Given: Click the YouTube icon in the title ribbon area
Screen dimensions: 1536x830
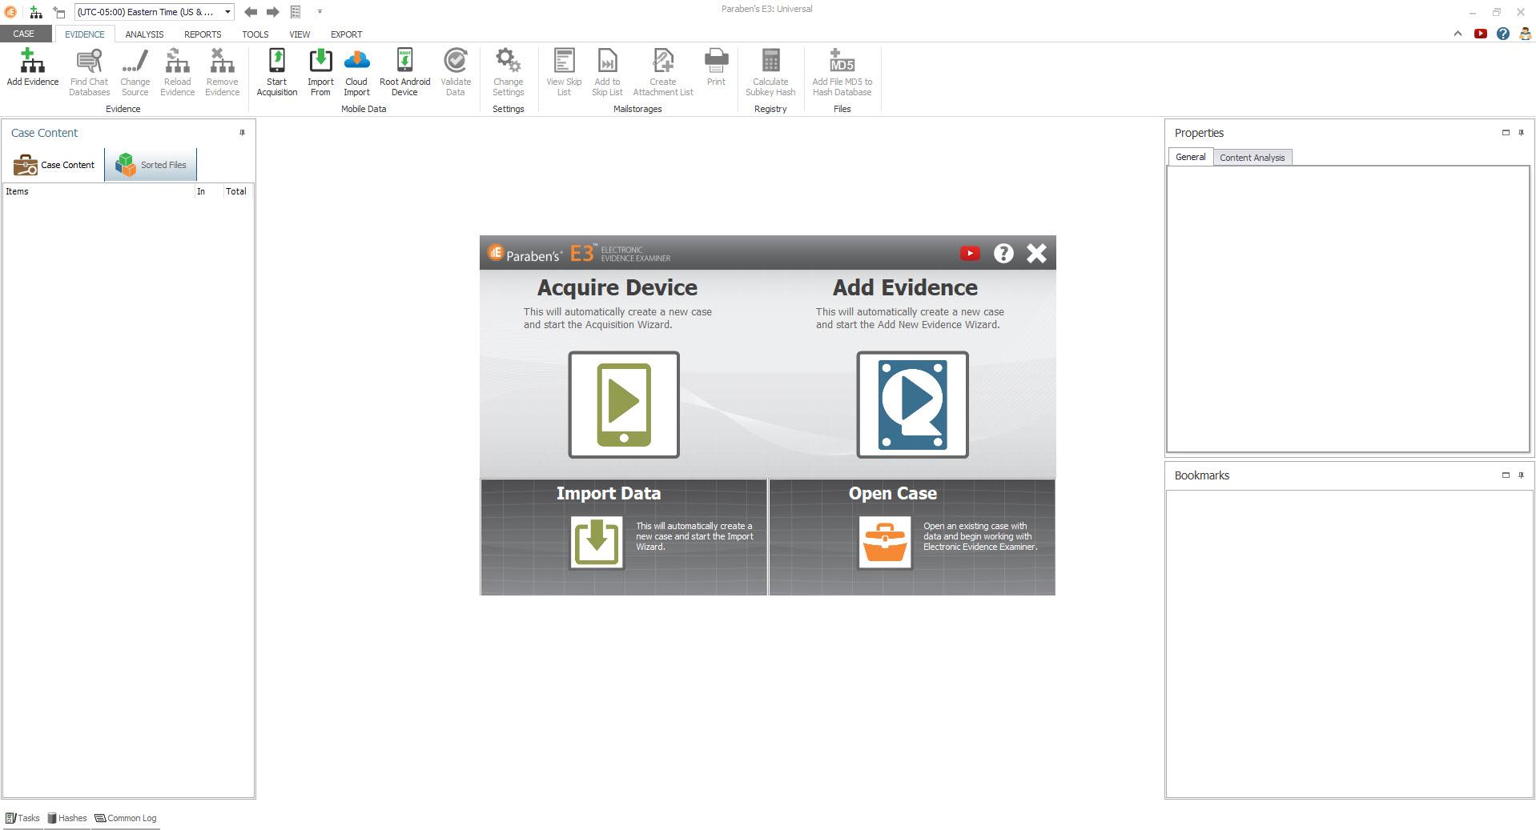Looking at the screenshot, I should [1481, 34].
